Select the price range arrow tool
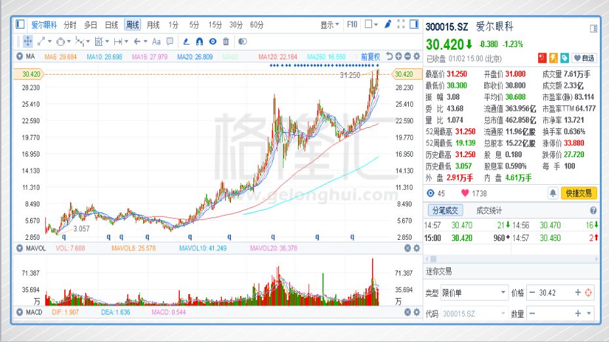 pos(118,41)
